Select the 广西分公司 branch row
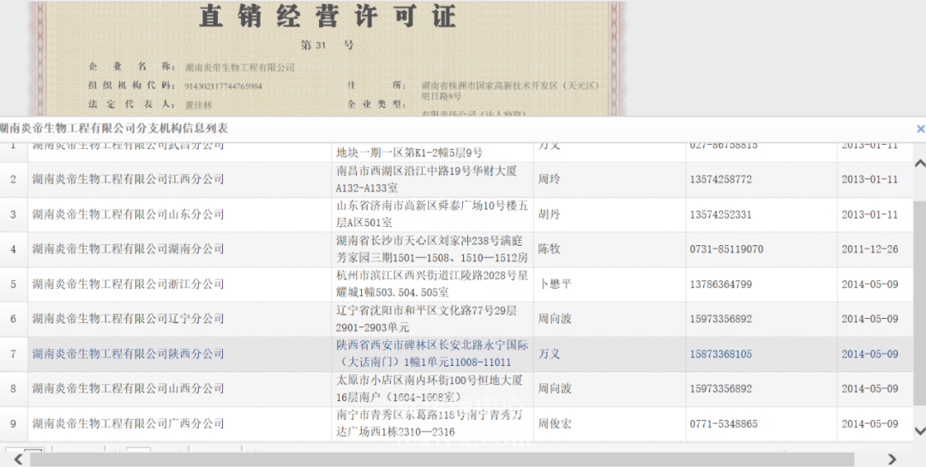 (x=128, y=424)
